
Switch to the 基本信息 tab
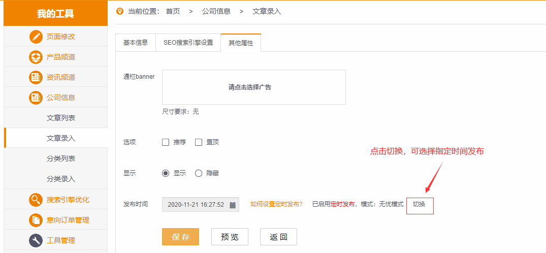click(x=136, y=43)
